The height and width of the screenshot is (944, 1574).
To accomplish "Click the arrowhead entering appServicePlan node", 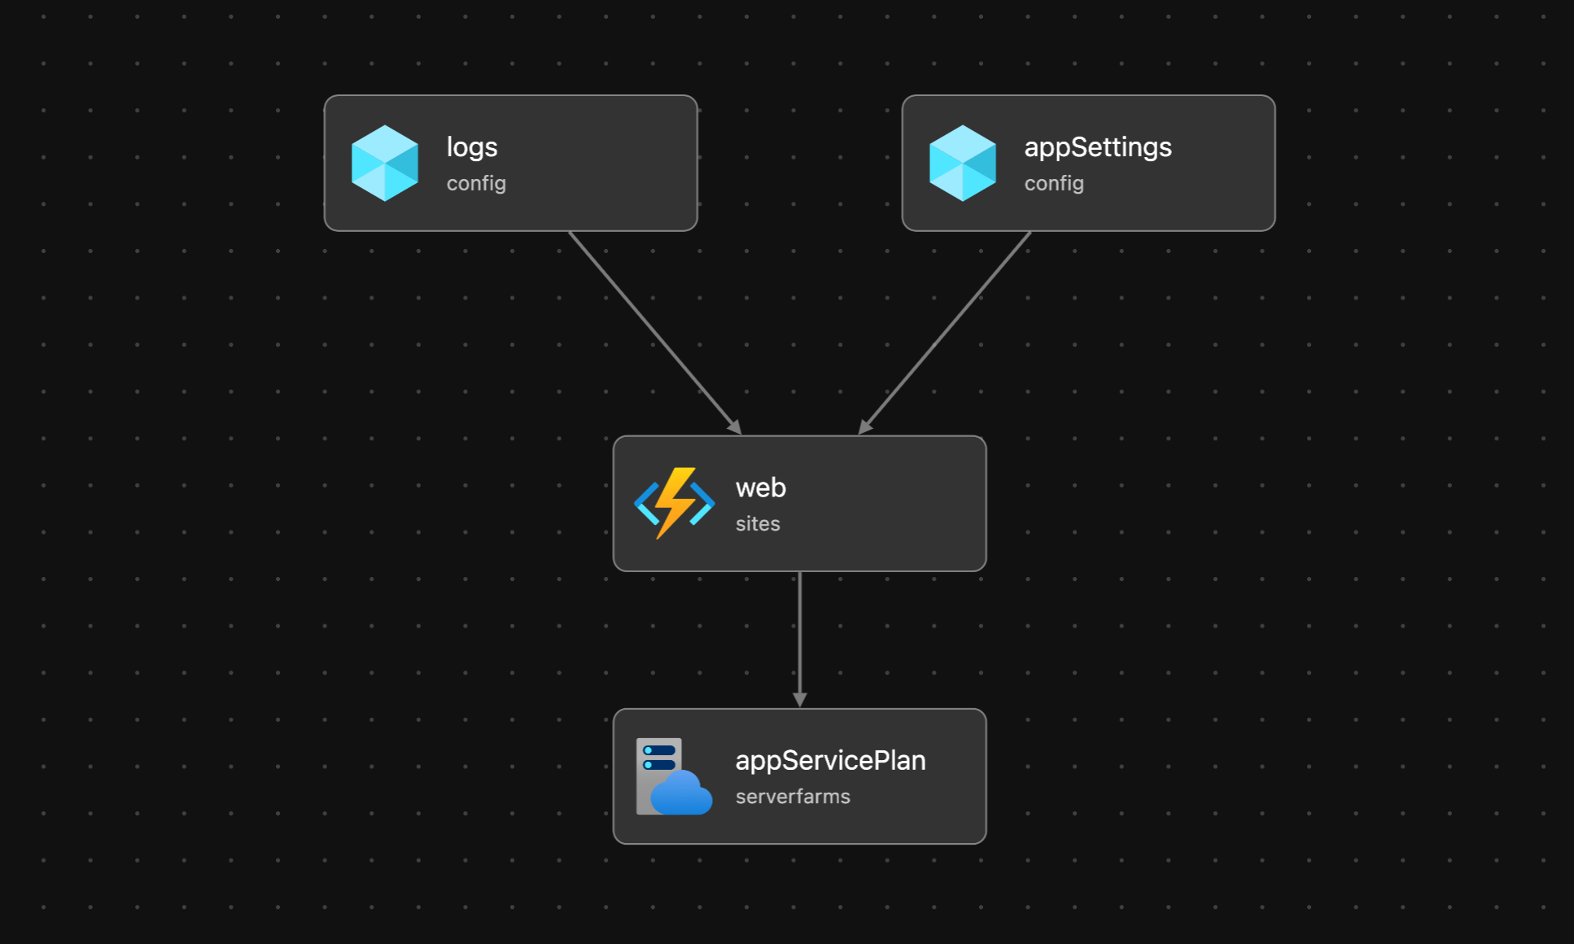I will (800, 700).
